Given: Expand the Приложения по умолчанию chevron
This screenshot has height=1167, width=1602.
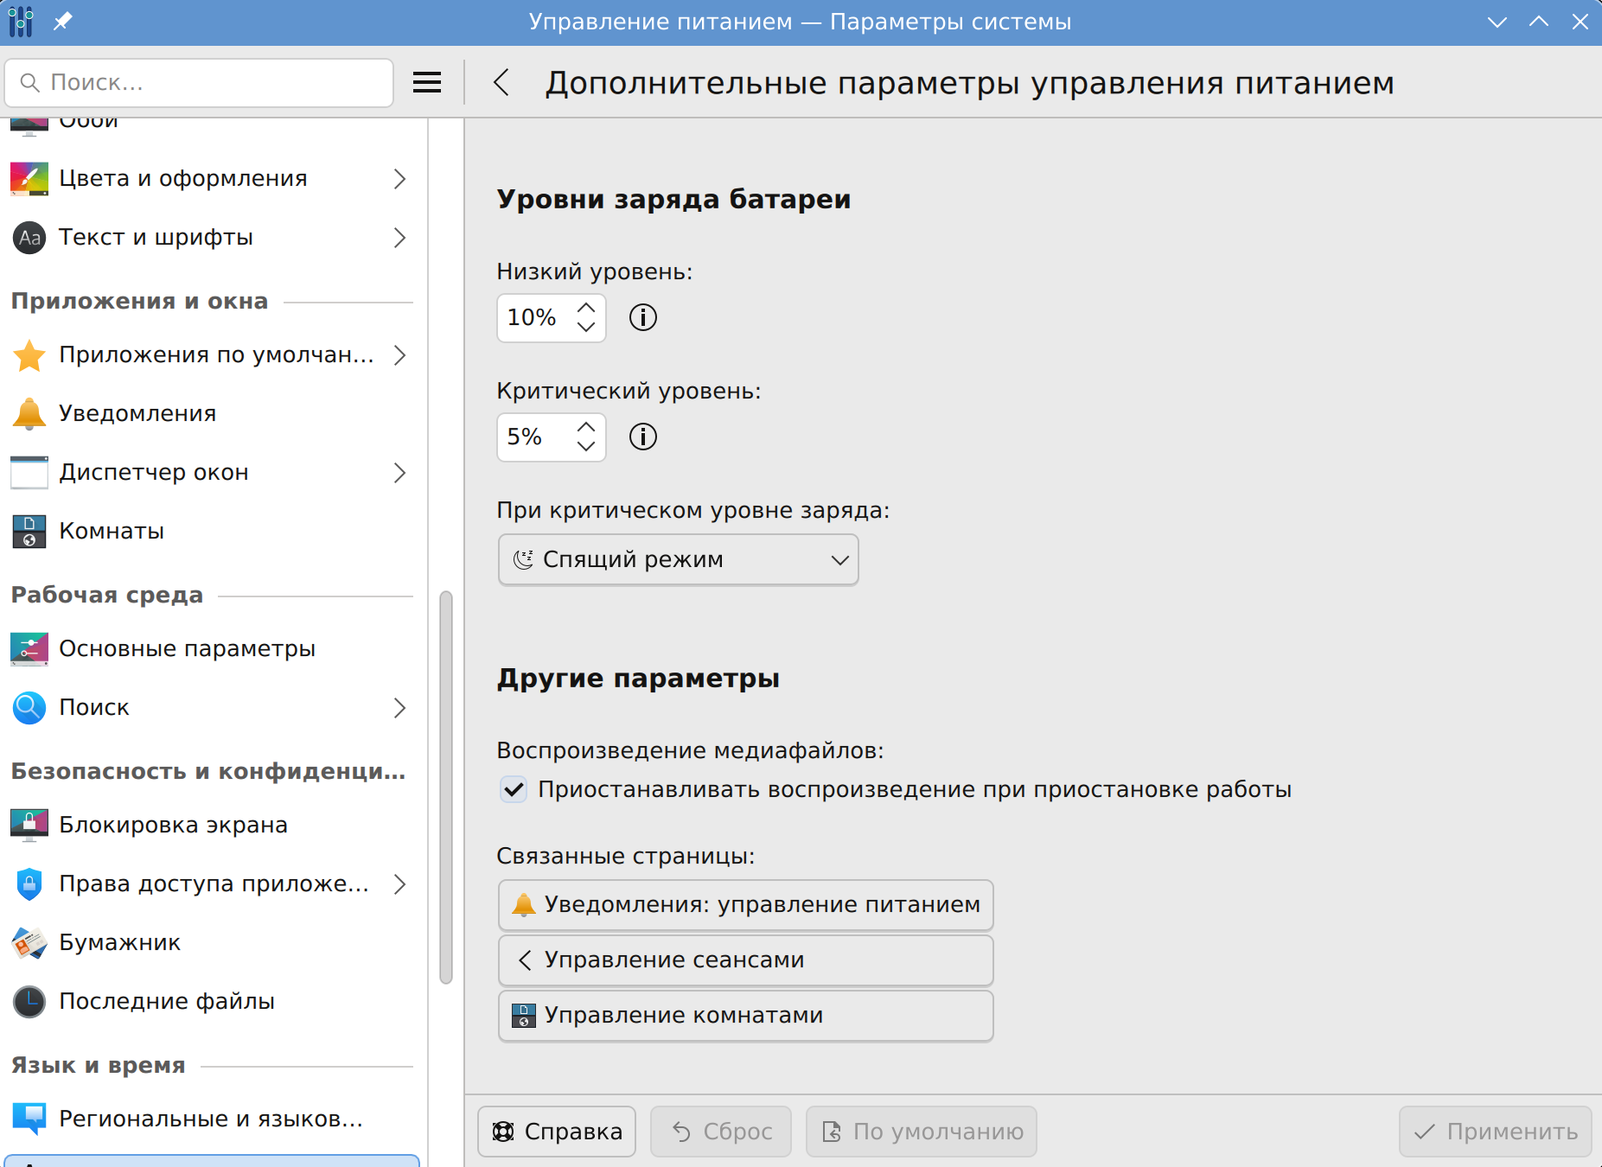Looking at the screenshot, I should 399,355.
